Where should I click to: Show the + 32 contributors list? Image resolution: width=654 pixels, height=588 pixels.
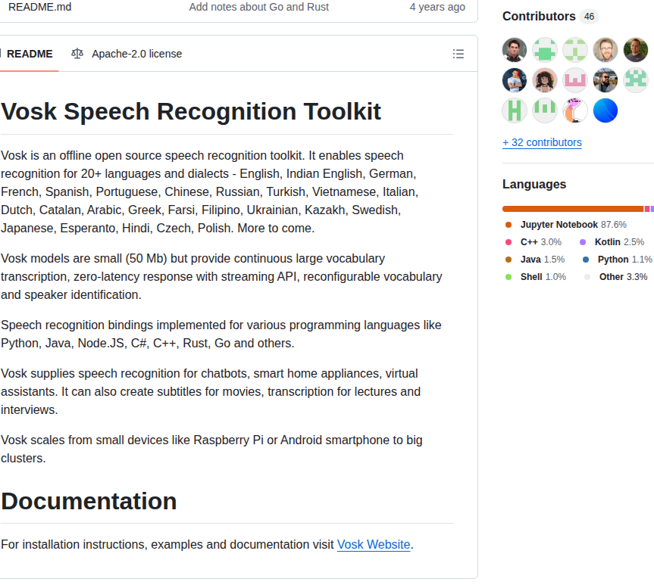542,142
